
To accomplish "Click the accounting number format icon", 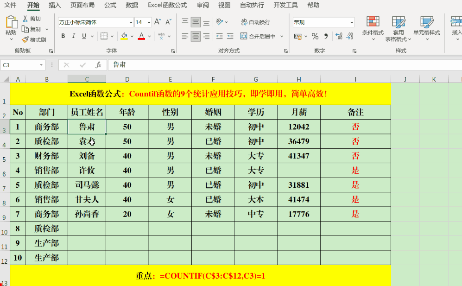I will point(298,36).
